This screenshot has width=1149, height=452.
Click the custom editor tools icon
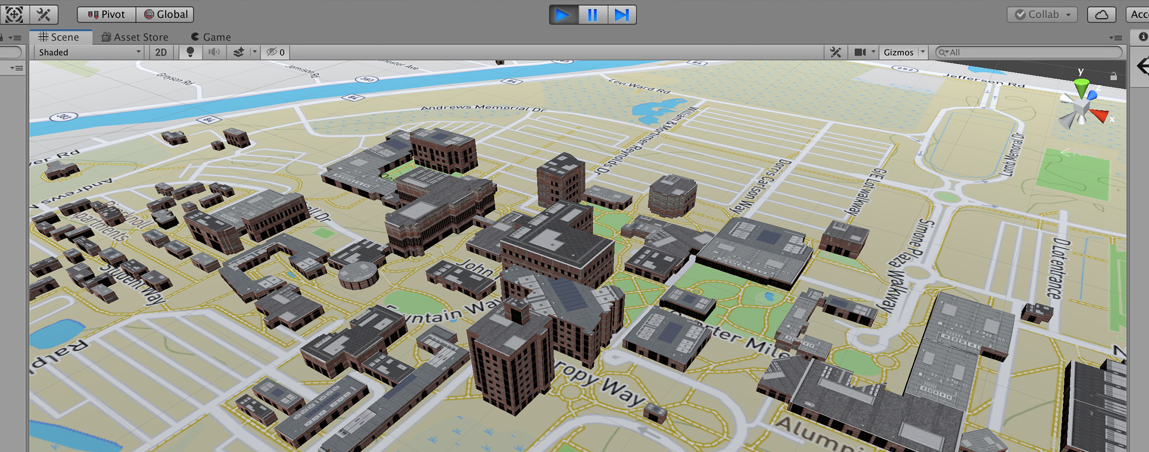[43, 14]
